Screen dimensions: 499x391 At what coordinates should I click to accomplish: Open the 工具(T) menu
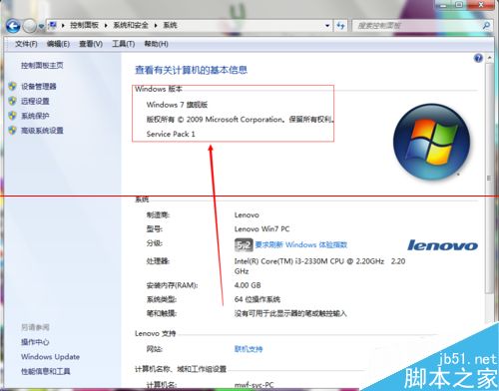(x=124, y=44)
